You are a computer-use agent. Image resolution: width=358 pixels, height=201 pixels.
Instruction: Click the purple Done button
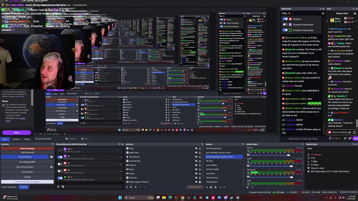(x=17, y=133)
